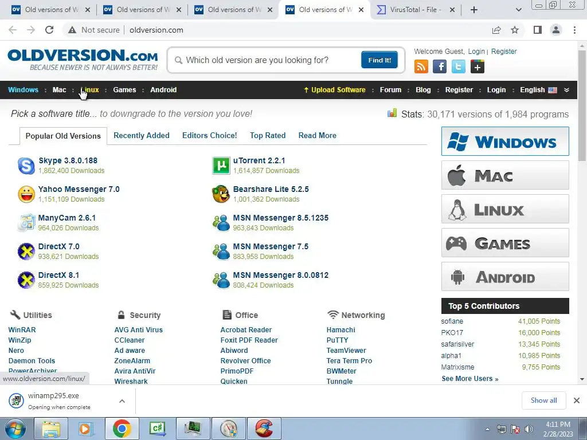Screen dimensions: 587x440
Task: Switch to the Read More tab
Action: [x=318, y=135]
